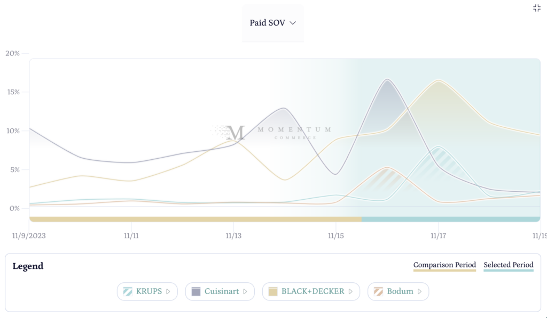
Task: Select the Comparison Period label
Action: coord(444,265)
